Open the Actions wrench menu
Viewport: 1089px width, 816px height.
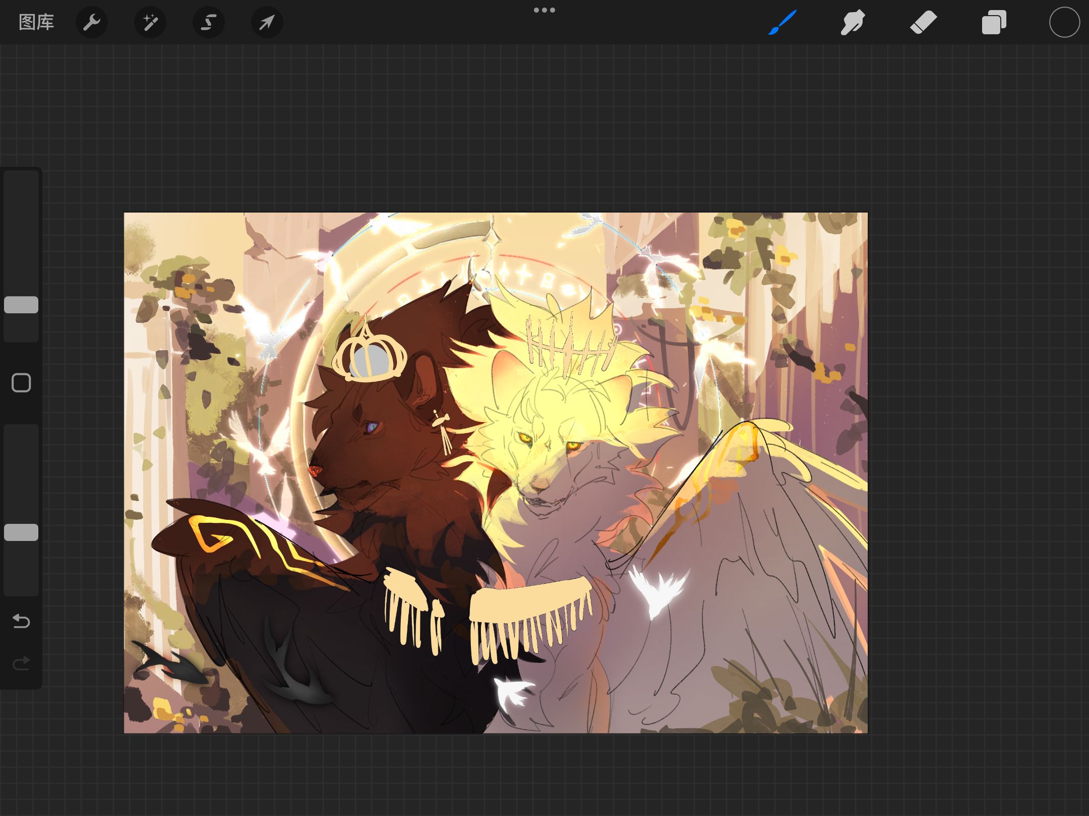point(92,22)
